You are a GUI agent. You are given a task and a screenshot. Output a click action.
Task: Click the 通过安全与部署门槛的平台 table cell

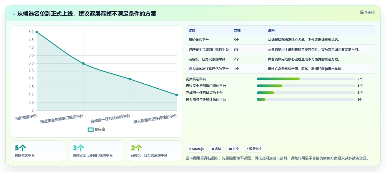click(x=209, y=50)
